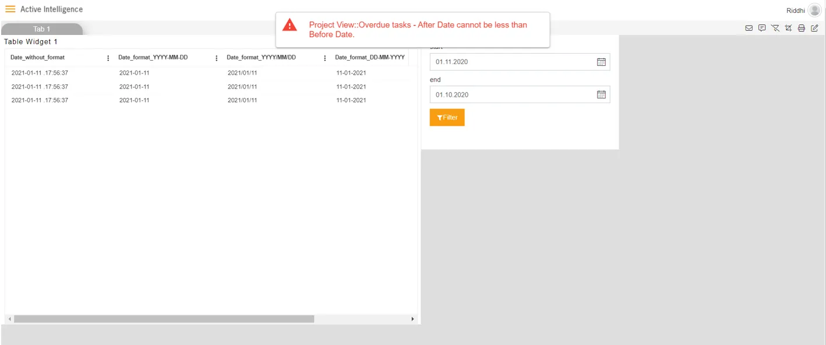Screen dimensions: 826x345
Task: Click the end date input field
Action: (520, 94)
